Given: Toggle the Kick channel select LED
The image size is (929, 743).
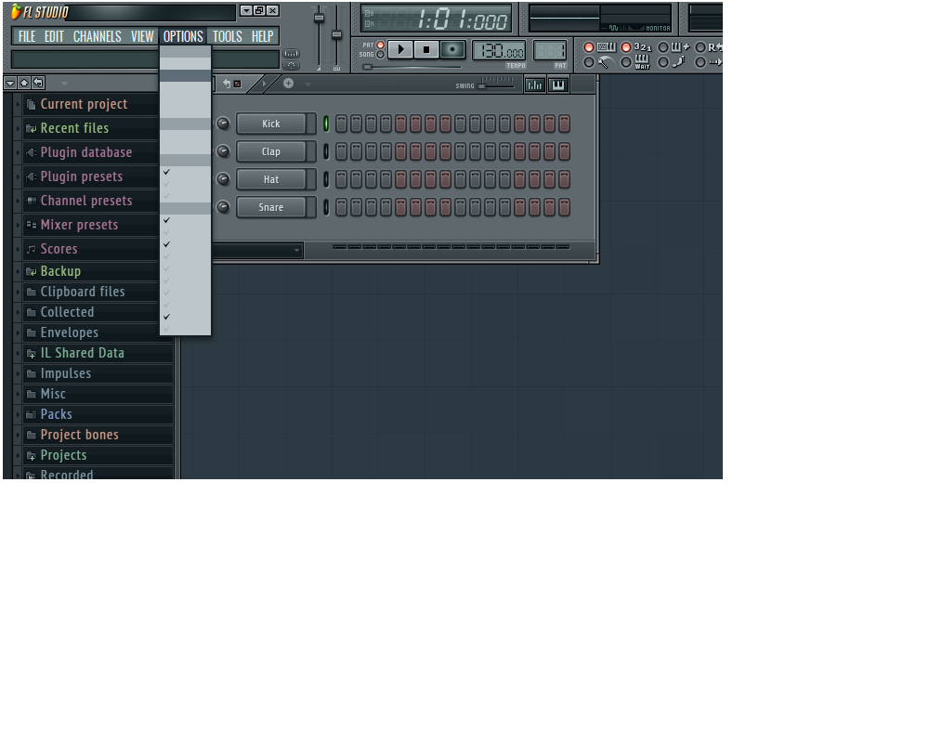Looking at the screenshot, I should coord(326,124).
